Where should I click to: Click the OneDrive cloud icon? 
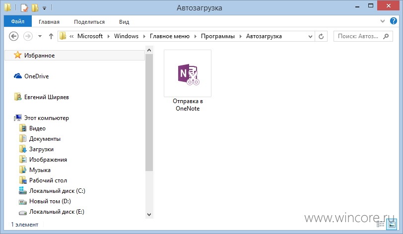click(x=18, y=76)
